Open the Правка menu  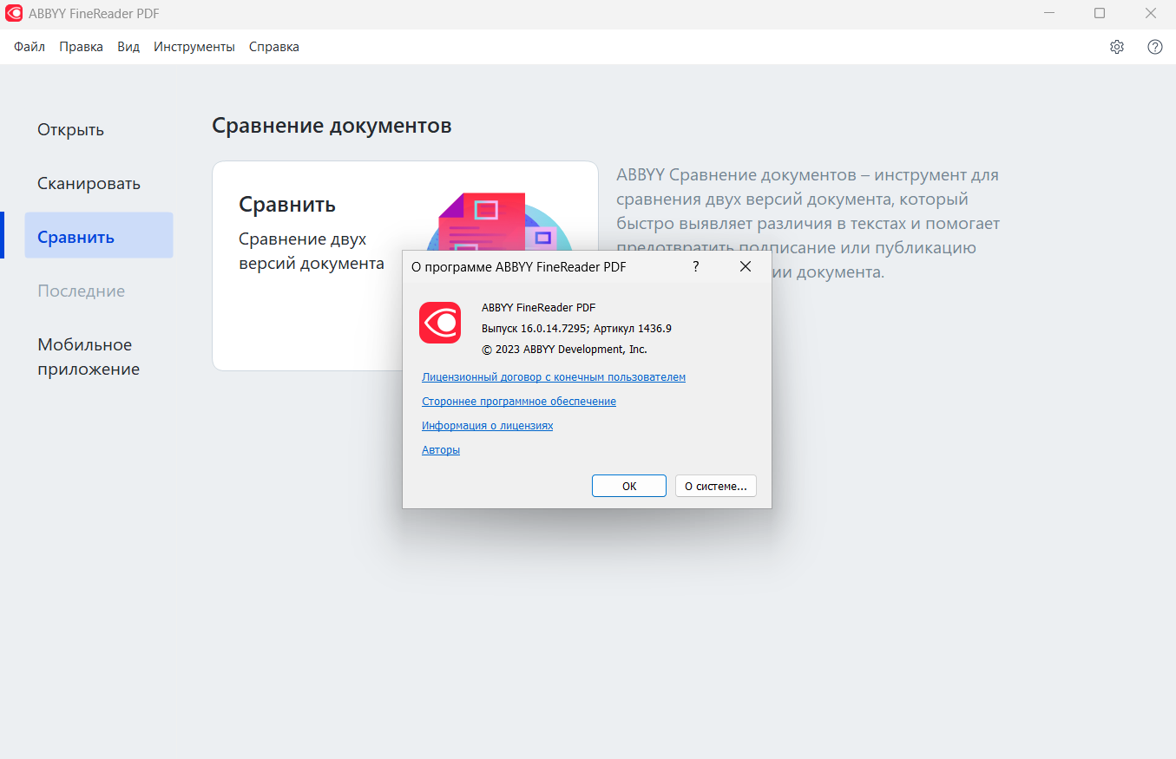click(x=81, y=47)
